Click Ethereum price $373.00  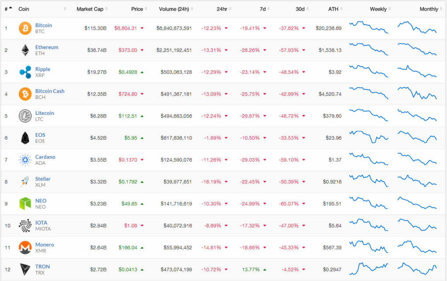tap(128, 50)
